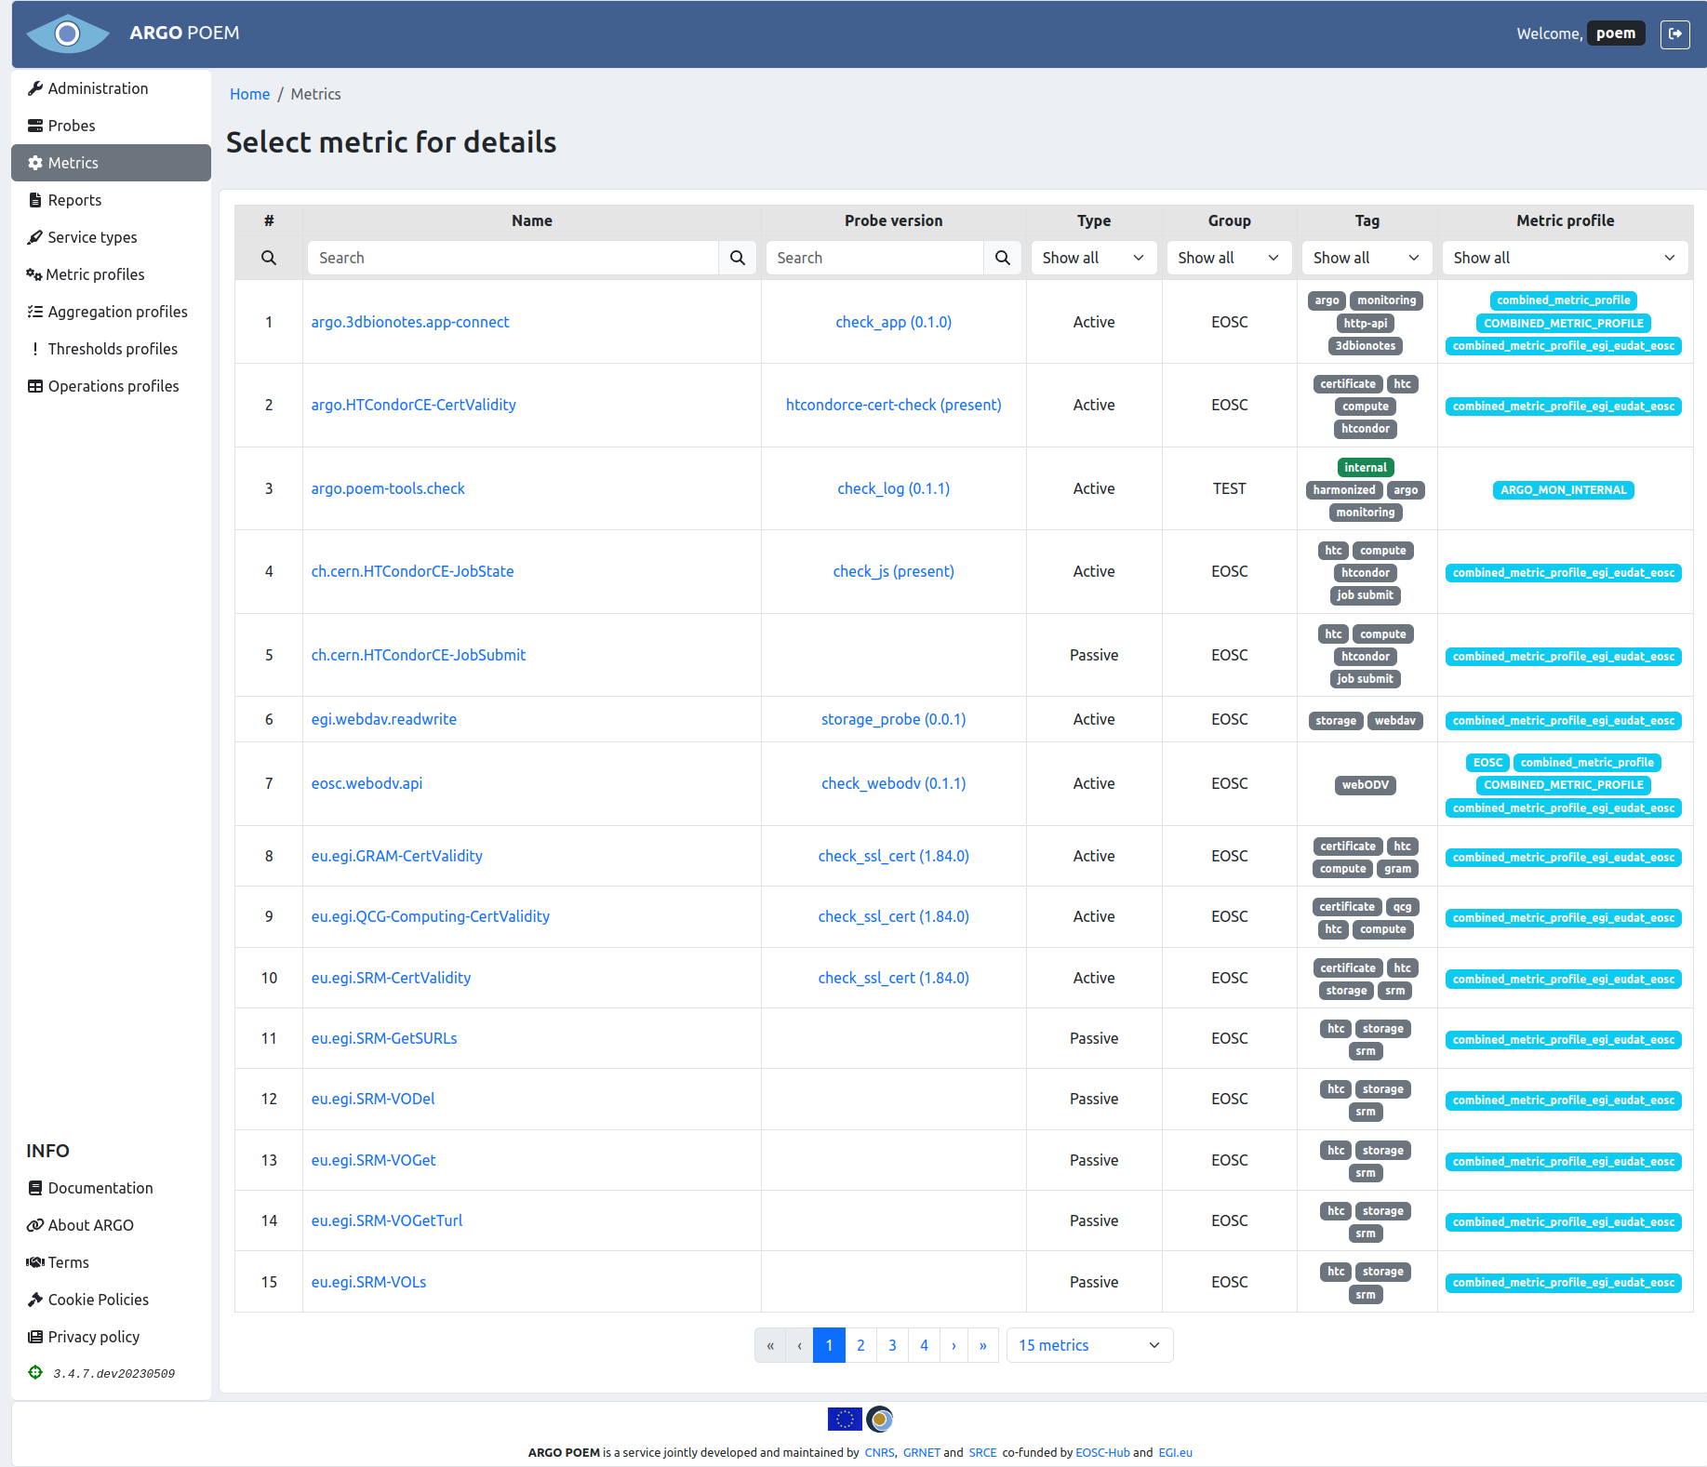Click the Administration wrench icon

tap(35, 87)
